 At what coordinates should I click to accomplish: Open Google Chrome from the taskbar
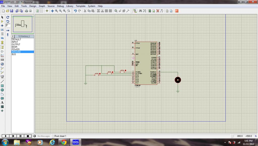[64, 142]
